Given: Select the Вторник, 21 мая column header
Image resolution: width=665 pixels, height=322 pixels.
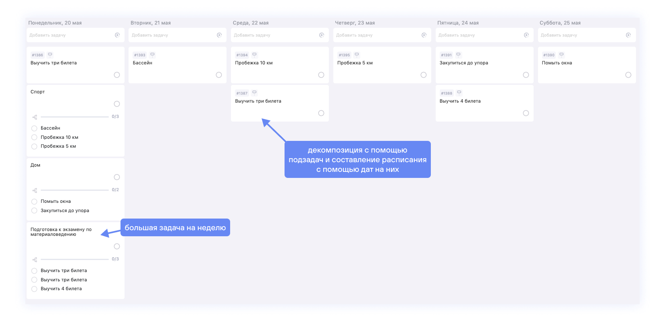Looking at the screenshot, I should pyautogui.click(x=151, y=23).
